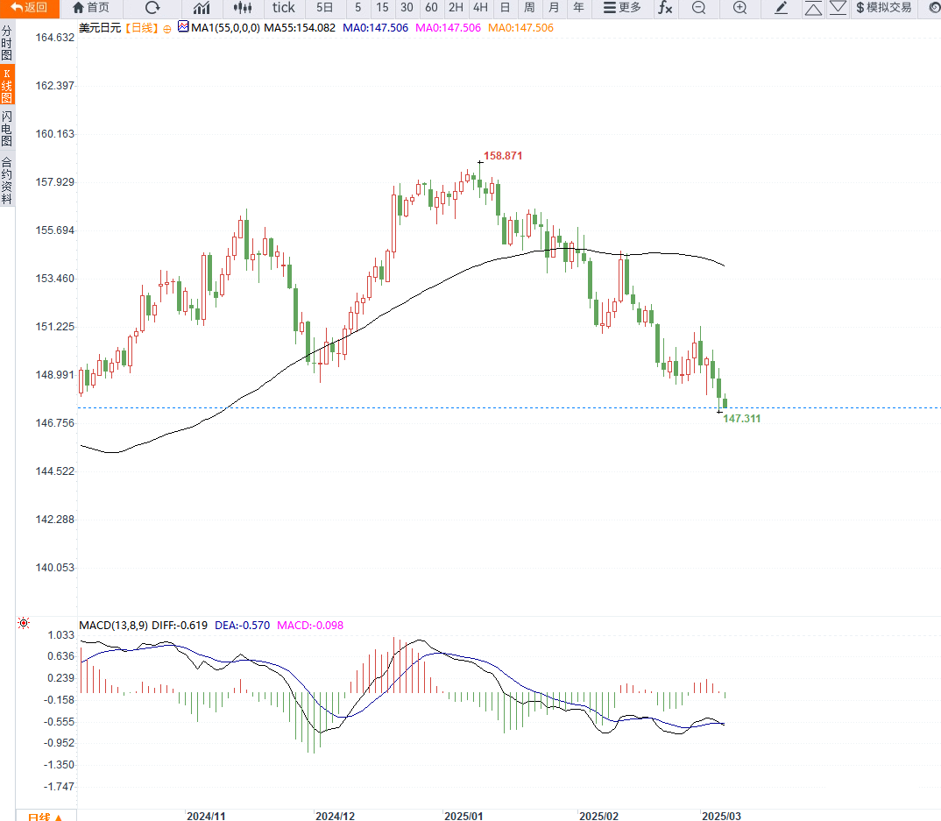Click the 147.311 low price label
This screenshot has width=941, height=821.
coord(742,418)
